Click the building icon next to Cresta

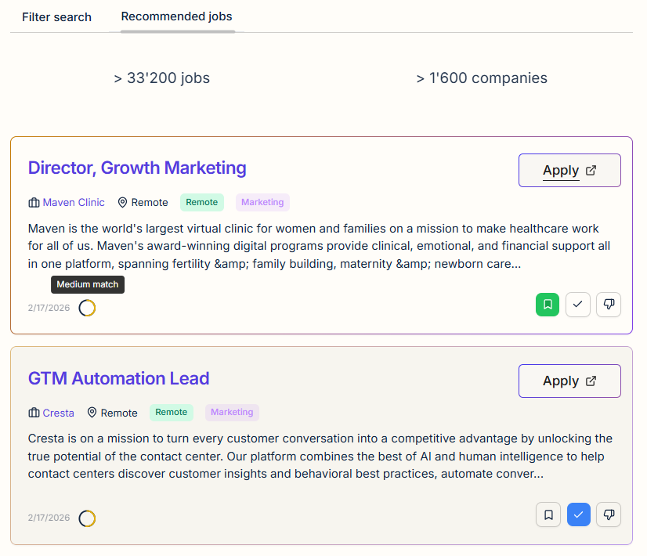point(34,413)
